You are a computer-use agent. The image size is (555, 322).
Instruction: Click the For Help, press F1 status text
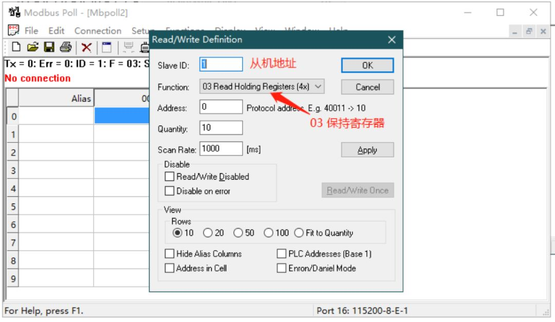(44, 311)
